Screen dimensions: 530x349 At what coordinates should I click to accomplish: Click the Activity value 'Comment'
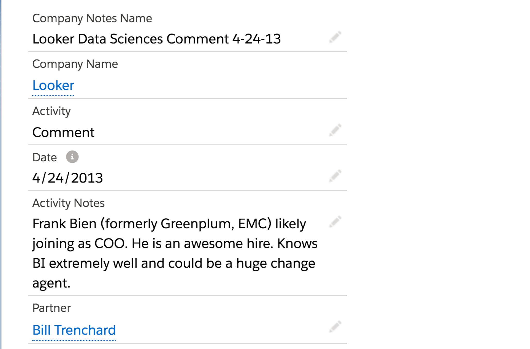click(63, 132)
